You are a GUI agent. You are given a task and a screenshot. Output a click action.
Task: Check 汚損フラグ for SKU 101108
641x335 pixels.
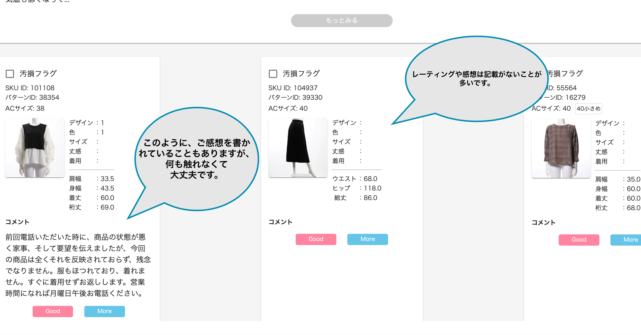click(10, 74)
